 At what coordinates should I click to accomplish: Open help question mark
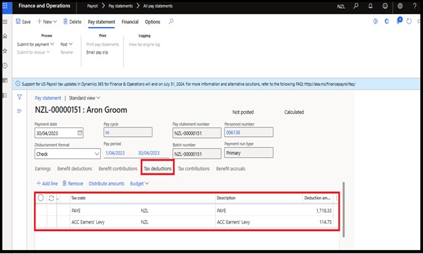pos(415,5)
